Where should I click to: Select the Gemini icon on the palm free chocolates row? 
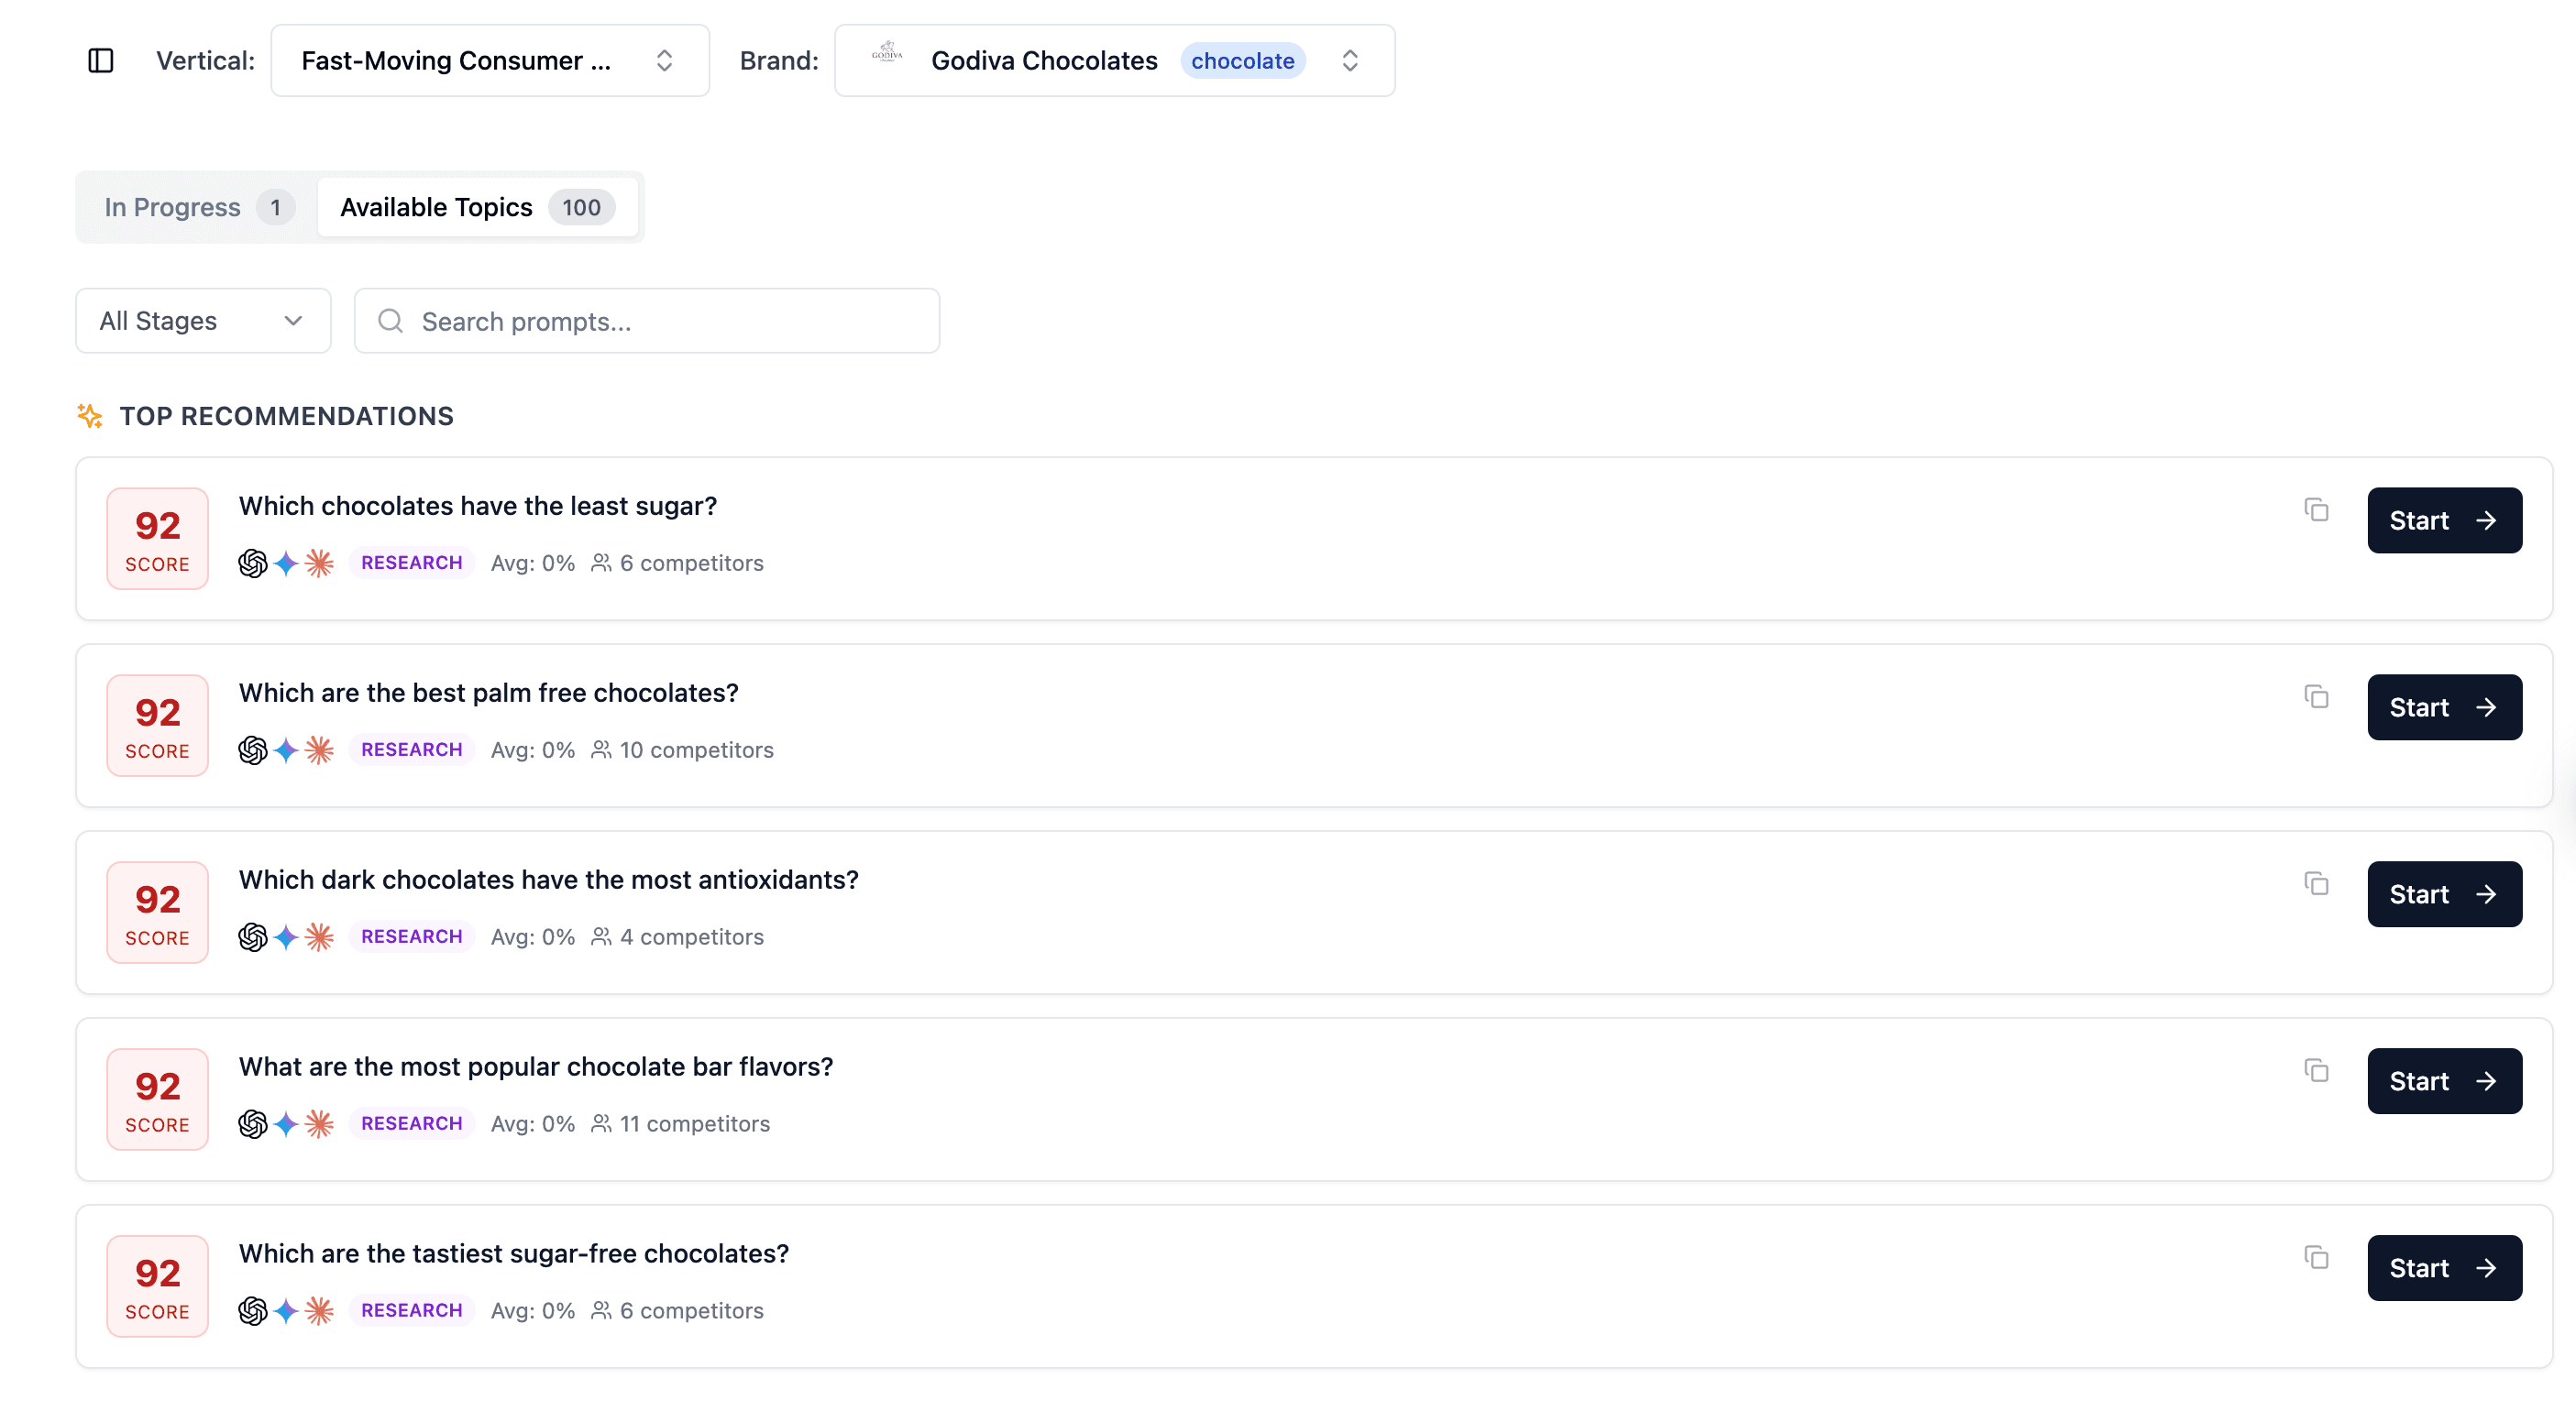pyautogui.click(x=286, y=749)
